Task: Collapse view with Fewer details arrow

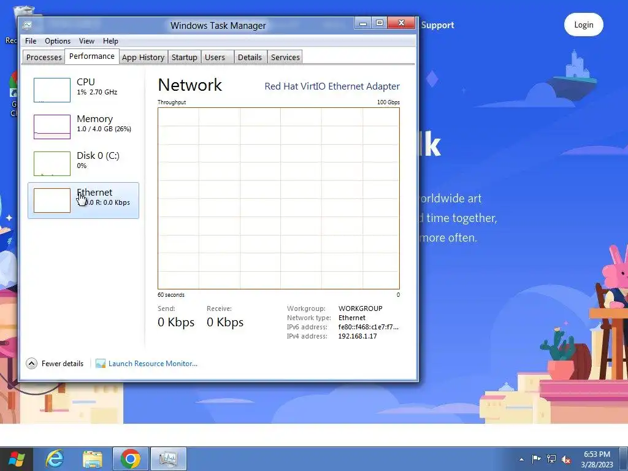Action: [31, 363]
